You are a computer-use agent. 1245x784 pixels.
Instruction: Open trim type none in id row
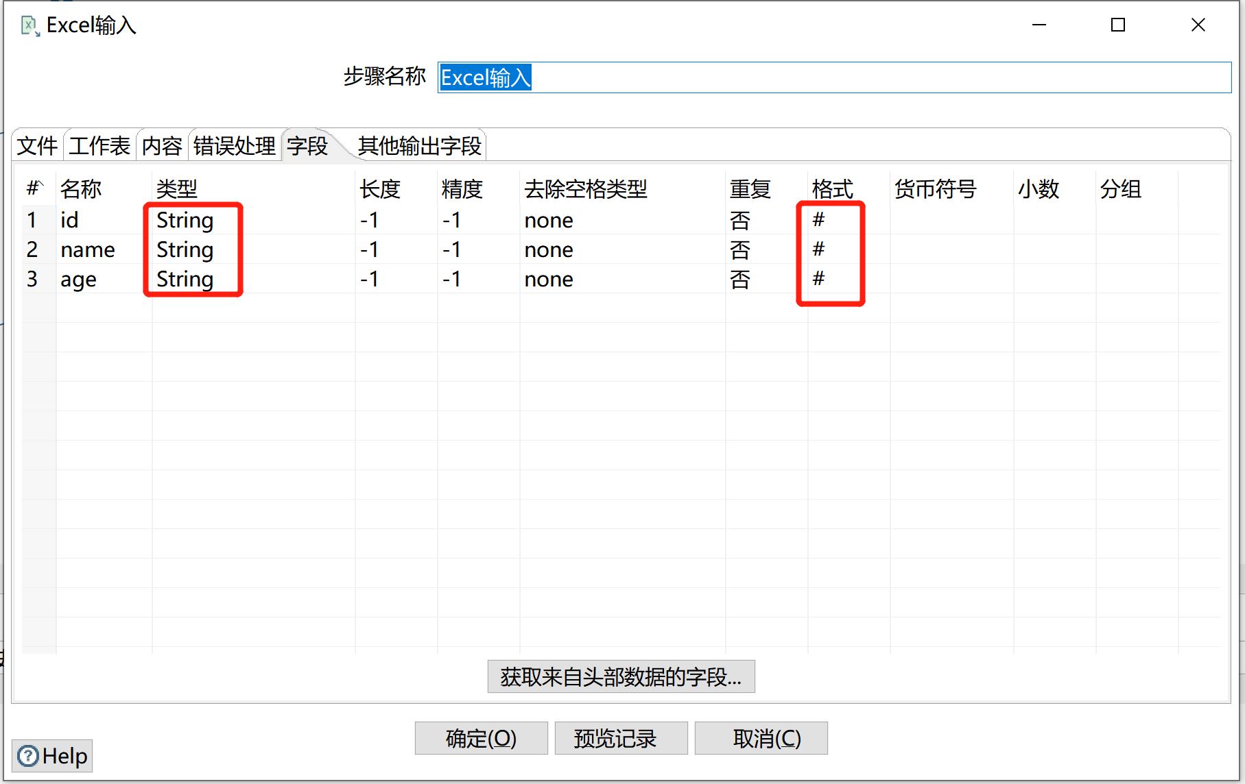point(622,220)
